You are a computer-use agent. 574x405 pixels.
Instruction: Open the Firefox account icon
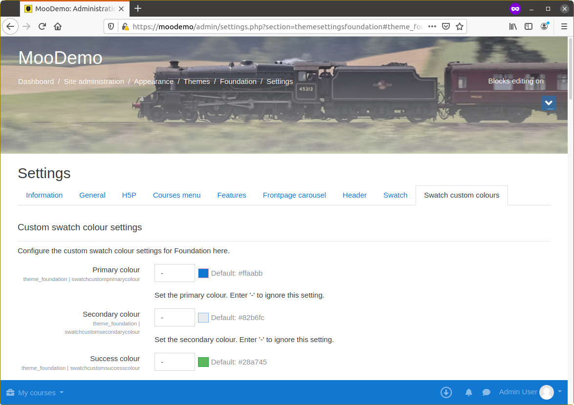[544, 26]
